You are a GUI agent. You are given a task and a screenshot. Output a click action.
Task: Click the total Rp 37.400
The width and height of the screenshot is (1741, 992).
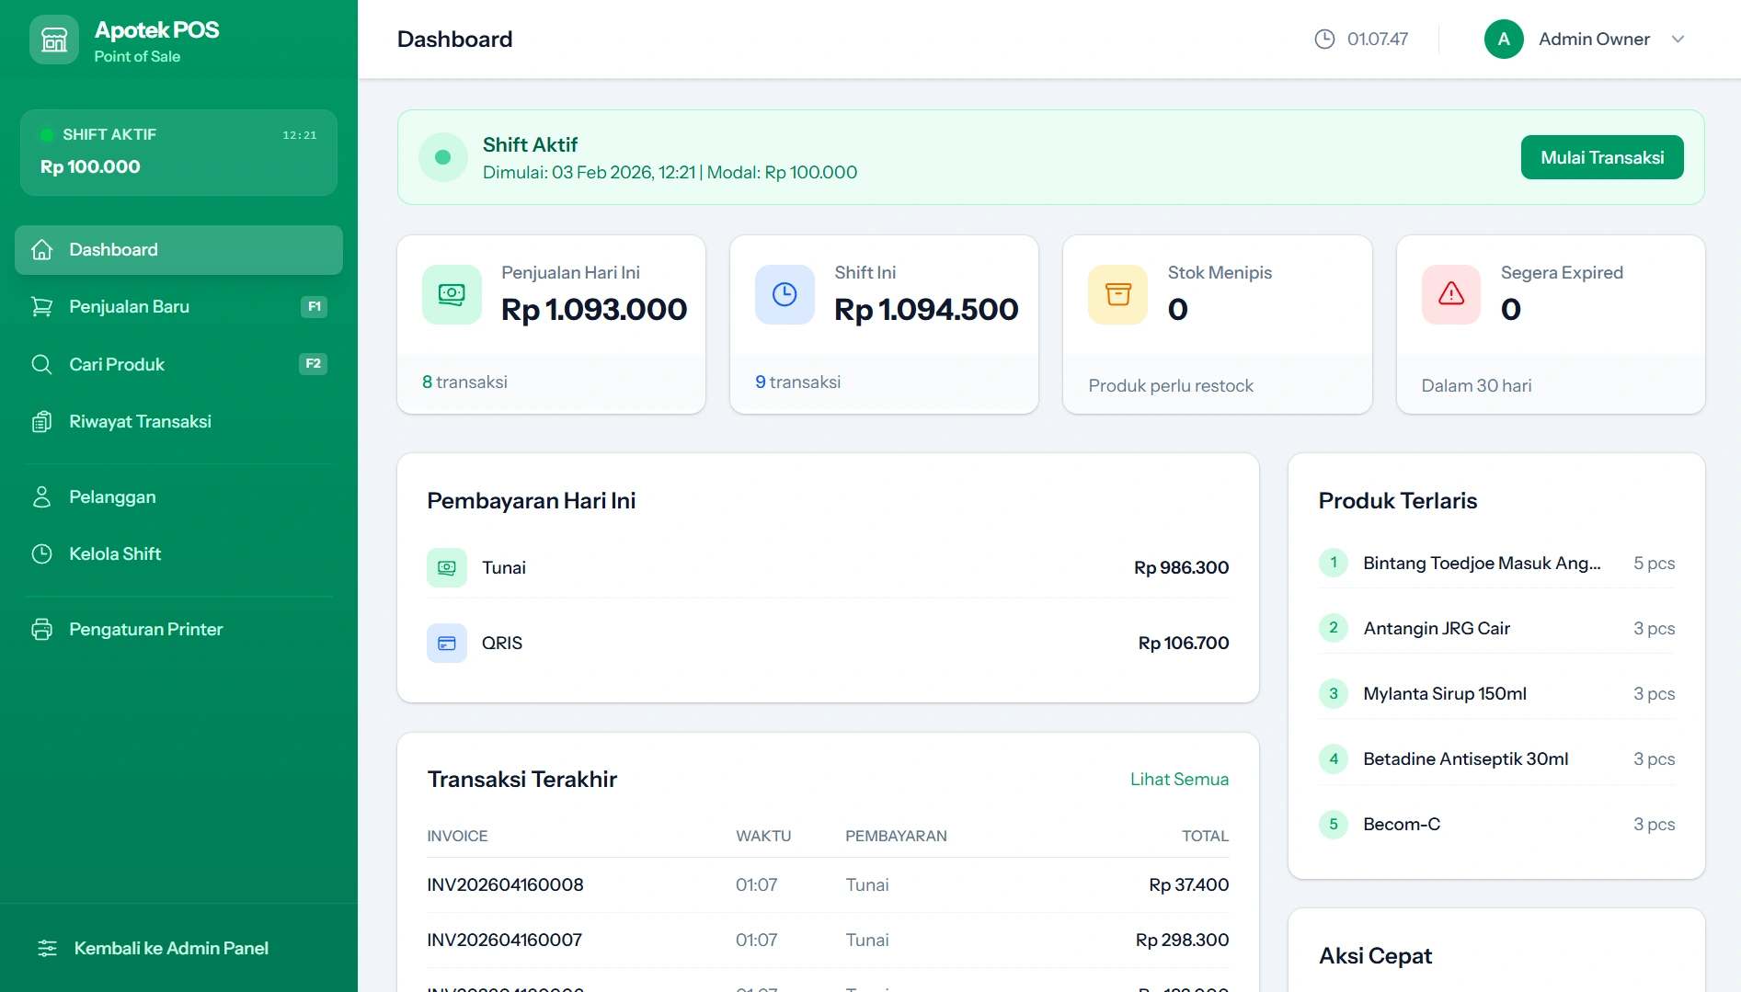[x=1188, y=884]
